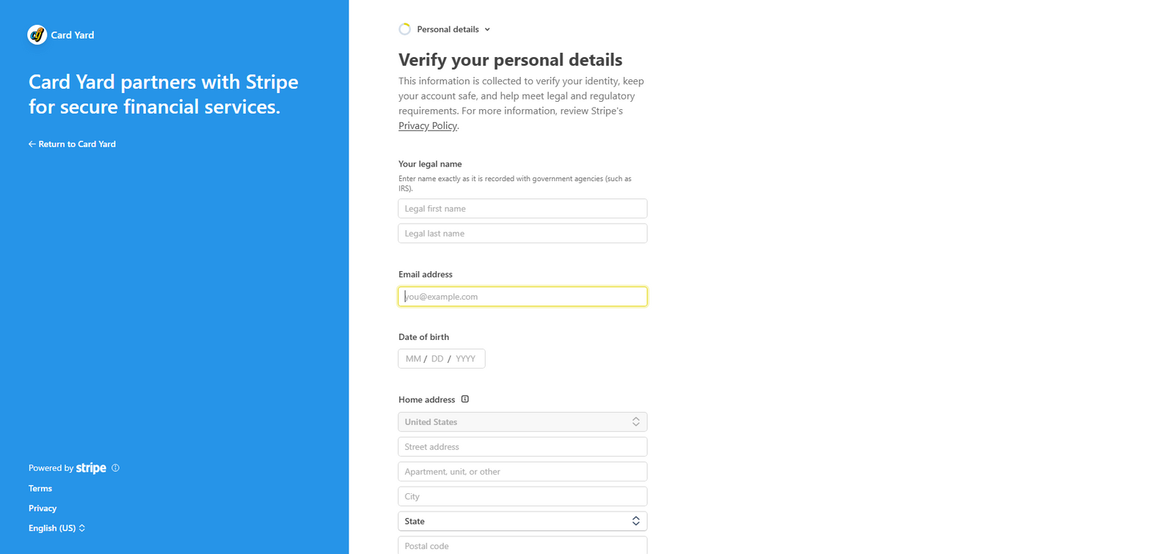Click the Card Yard logo icon
The image size is (1174, 554).
click(x=37, y=34)
